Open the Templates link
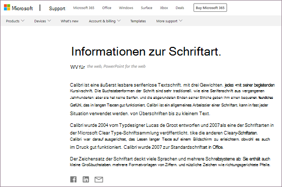Image resolution: width=282 pixels, height=187 pixels. click(138, 21)
